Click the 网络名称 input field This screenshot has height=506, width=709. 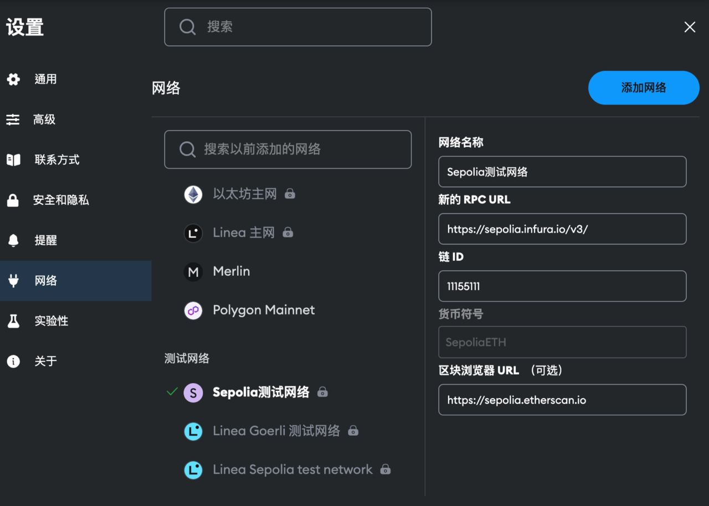point(562,172)
